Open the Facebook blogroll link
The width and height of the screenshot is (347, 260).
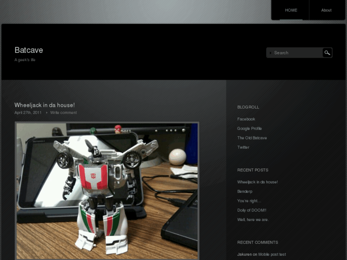246,119
